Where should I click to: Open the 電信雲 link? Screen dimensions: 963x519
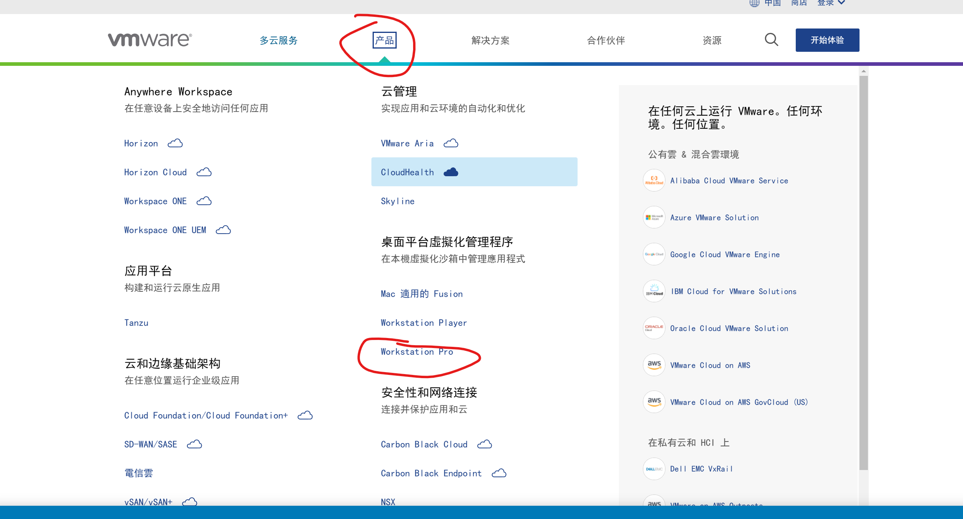pyautogui.click(x=138, y=473)
